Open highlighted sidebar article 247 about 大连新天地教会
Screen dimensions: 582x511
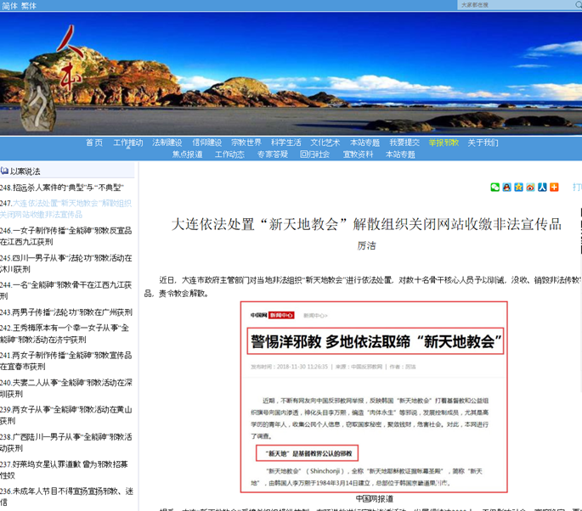point(65,209)
